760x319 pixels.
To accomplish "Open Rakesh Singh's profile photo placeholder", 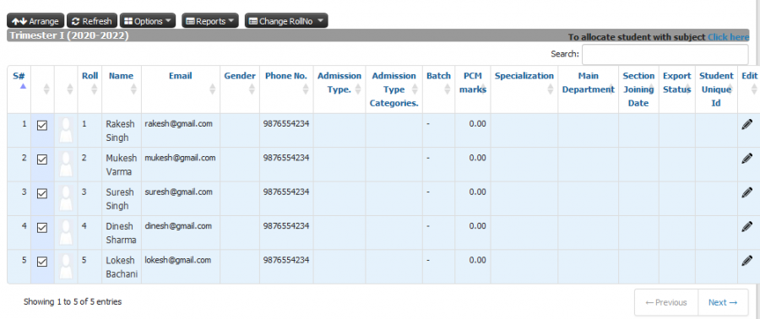I will coord(66,131).
